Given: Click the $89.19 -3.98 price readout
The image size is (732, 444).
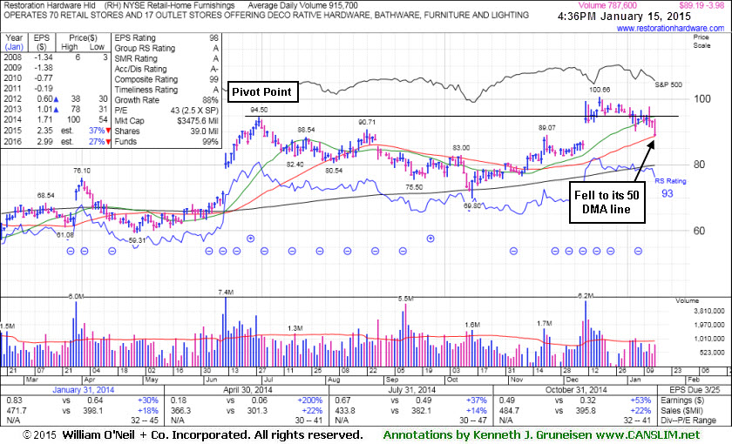Looking at the screenshot, I should point(701,5).
